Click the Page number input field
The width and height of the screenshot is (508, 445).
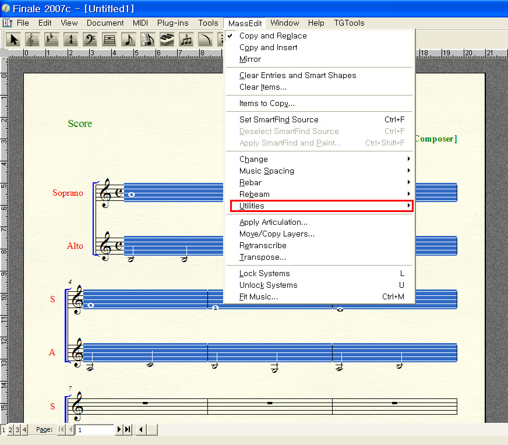[95, 429]
